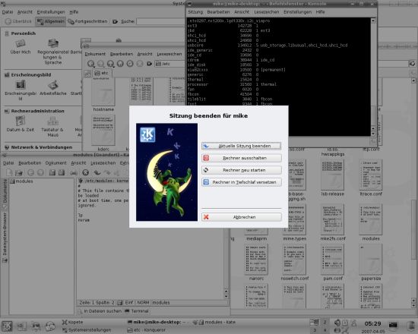Select 'modules' entry in Kate document list
Viewport: 418px width, 334px height.
(21, 181)
